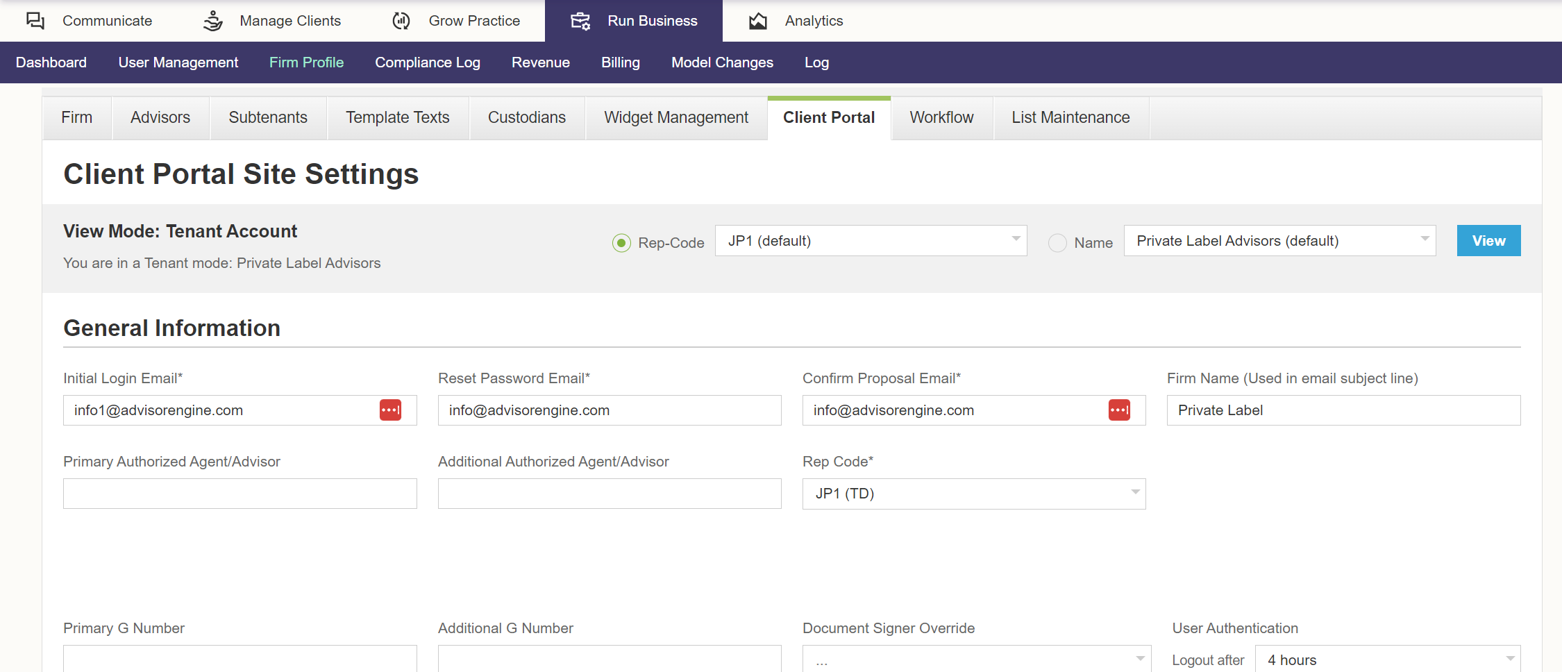
Task: Click the 'You are in a Tenant mode' text
Action: point(222,263)
